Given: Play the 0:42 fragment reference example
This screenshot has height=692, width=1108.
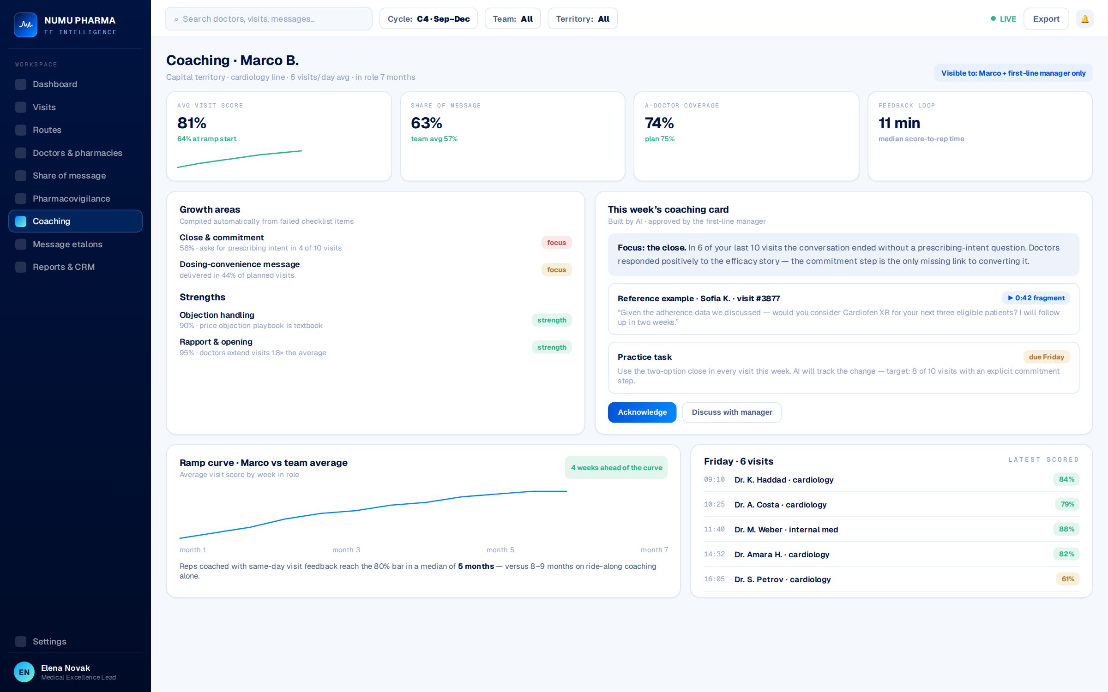Looking at the screenshot, I should [1036, 298].
